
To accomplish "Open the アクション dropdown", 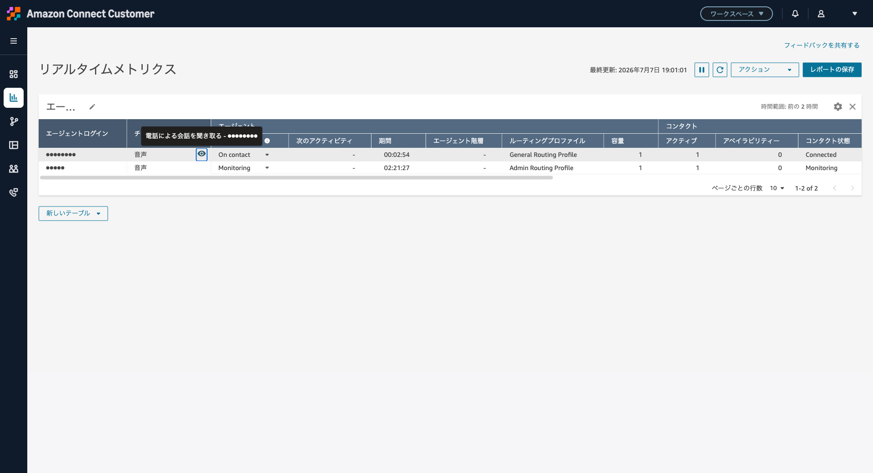I will [x=765, y=70].
